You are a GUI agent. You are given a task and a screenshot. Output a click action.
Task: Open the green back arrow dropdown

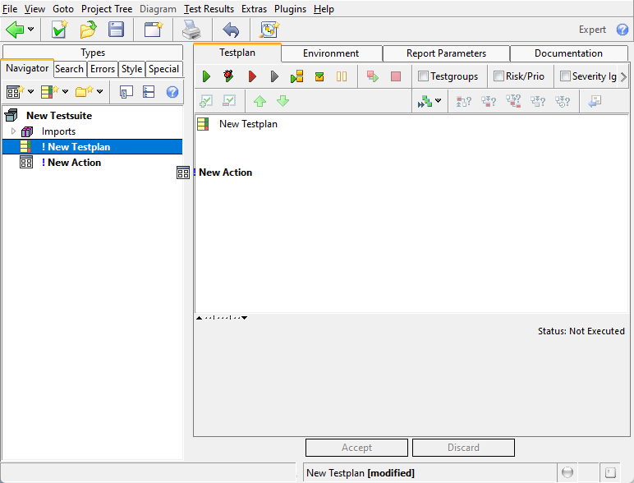click(x=31, y=30)
